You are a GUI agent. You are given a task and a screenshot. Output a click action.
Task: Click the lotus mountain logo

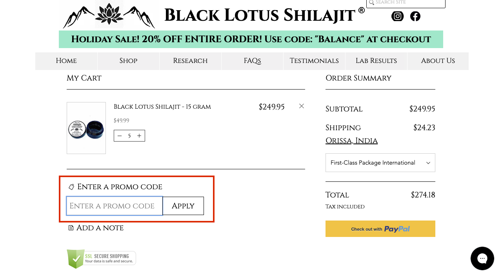[x=109, y=14]
